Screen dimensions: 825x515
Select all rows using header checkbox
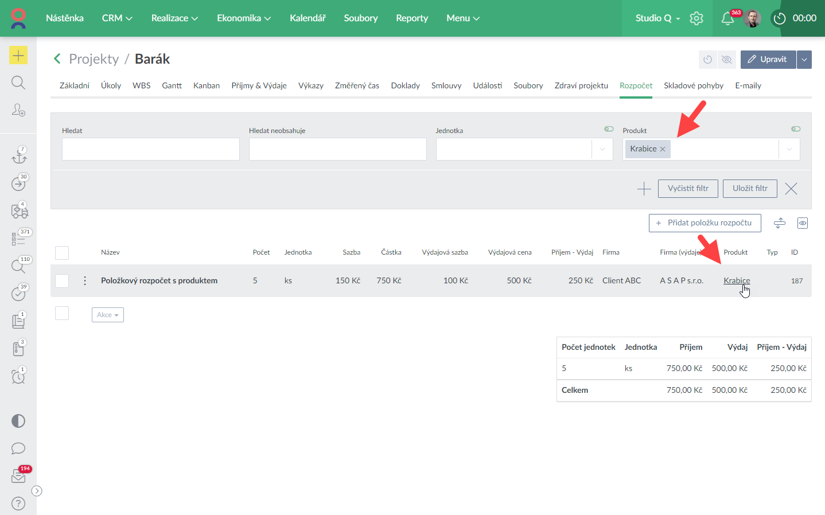62,253
